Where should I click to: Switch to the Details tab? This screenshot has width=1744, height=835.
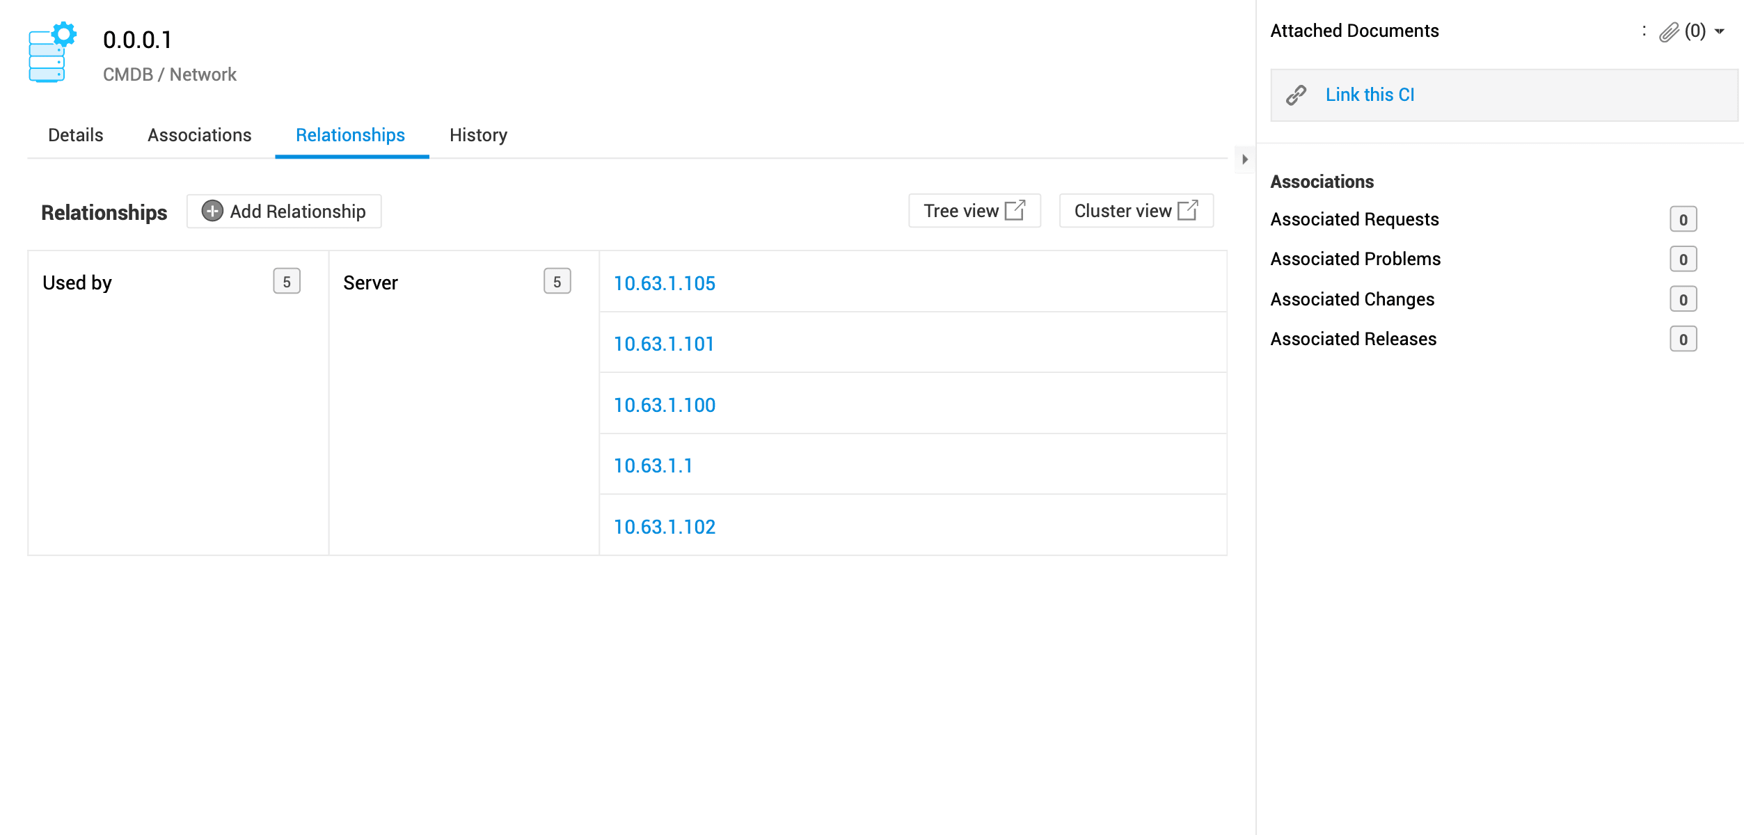pyautogui.click(x=75, y=135)
